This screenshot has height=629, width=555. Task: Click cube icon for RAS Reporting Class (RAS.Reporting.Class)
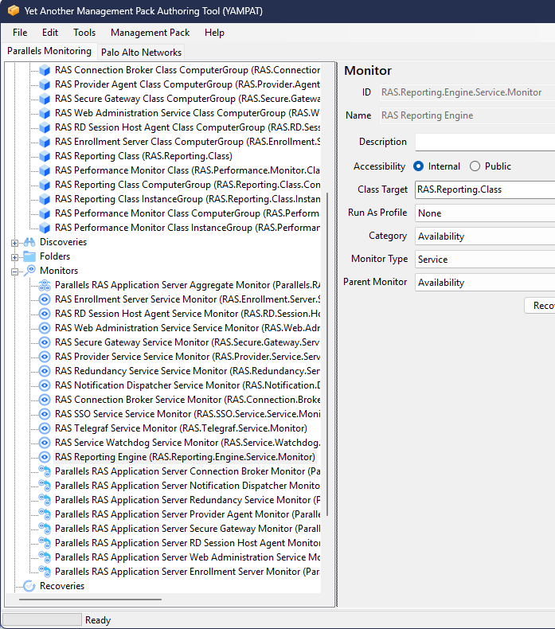[45, 156]
